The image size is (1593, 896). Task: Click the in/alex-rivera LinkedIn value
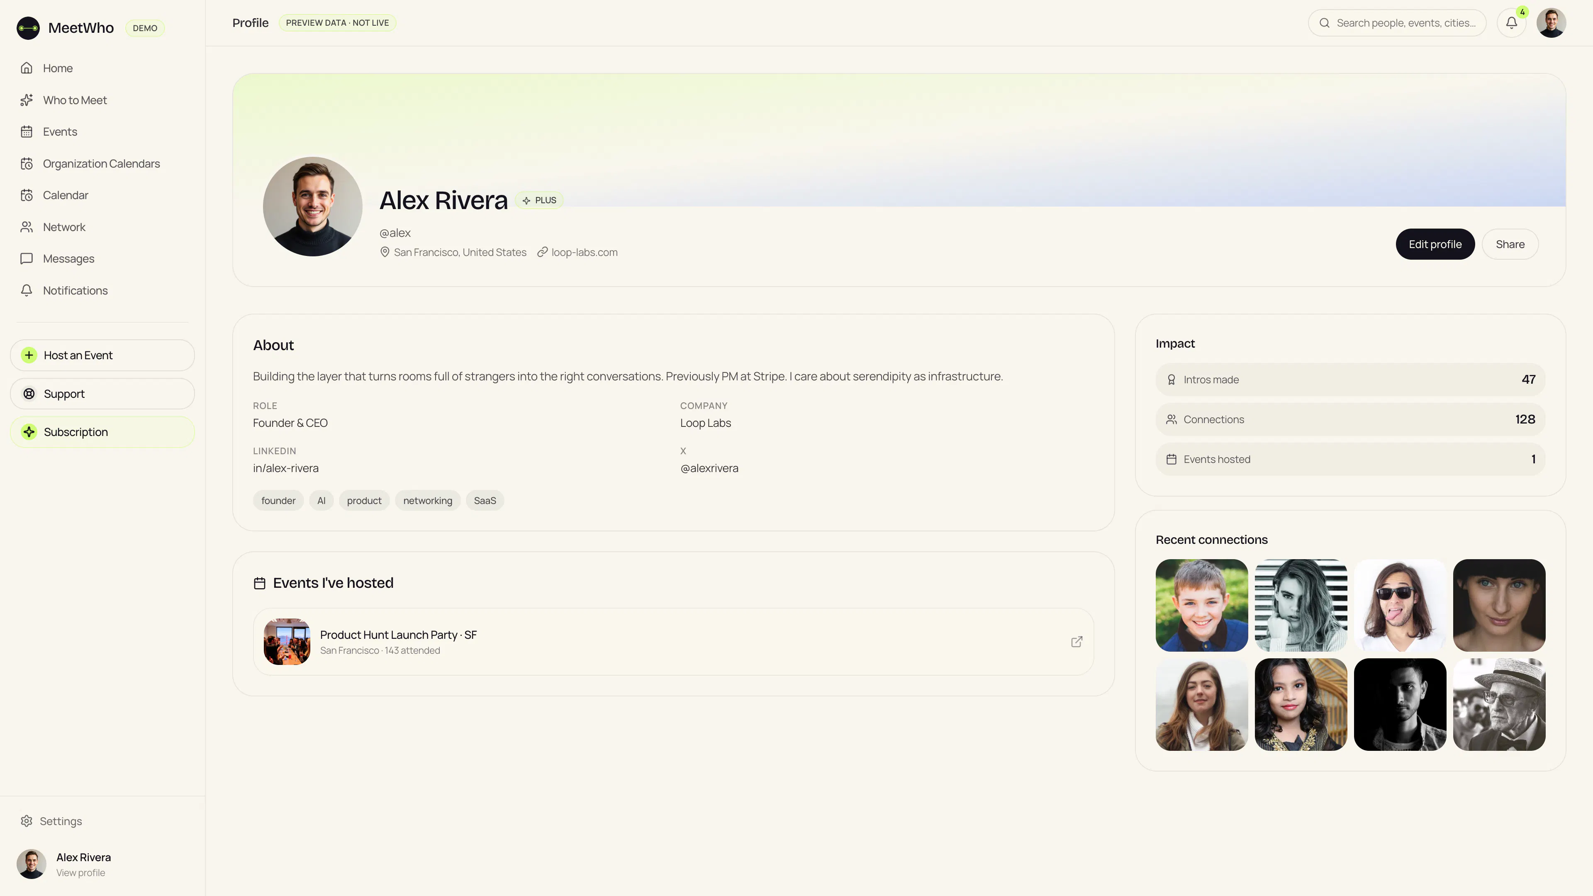coord(286,468)
